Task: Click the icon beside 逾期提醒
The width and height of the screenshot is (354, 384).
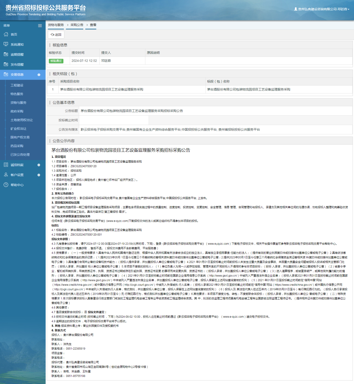Action: point(6,54)
